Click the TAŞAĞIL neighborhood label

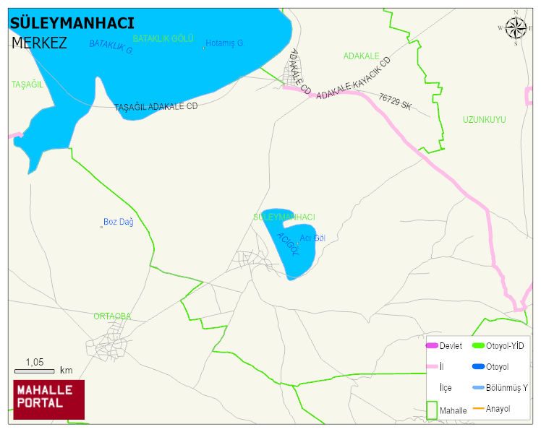click(27, 85)
